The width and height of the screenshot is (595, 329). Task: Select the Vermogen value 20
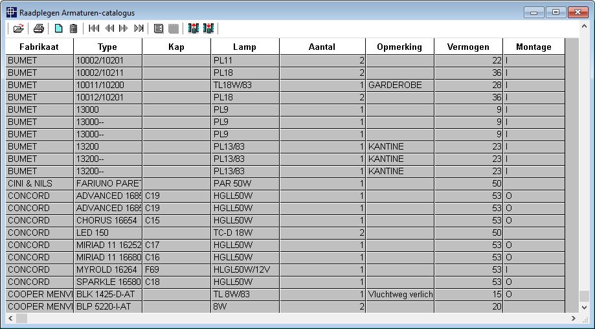point(468,306)
